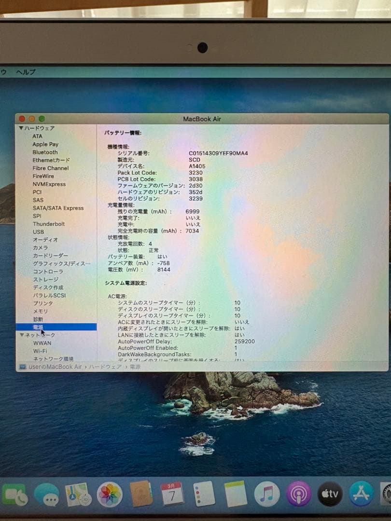Click the システム電源設定 heading

point(126,283)
